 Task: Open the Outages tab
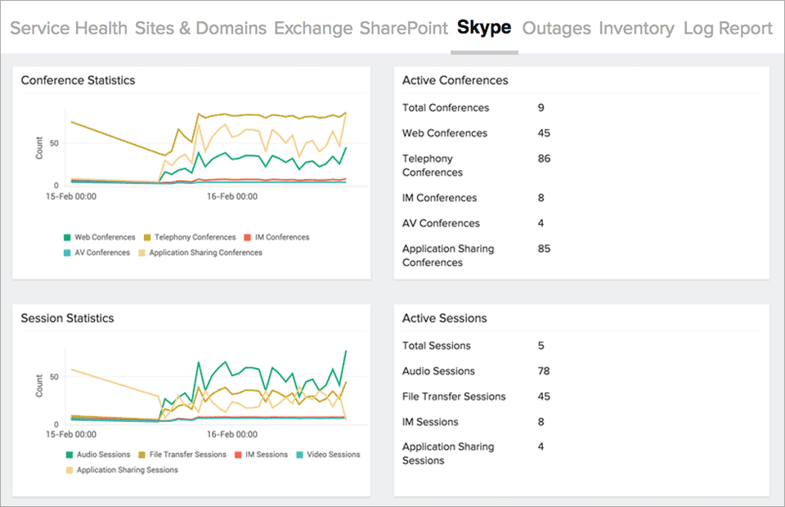(556, 27)
